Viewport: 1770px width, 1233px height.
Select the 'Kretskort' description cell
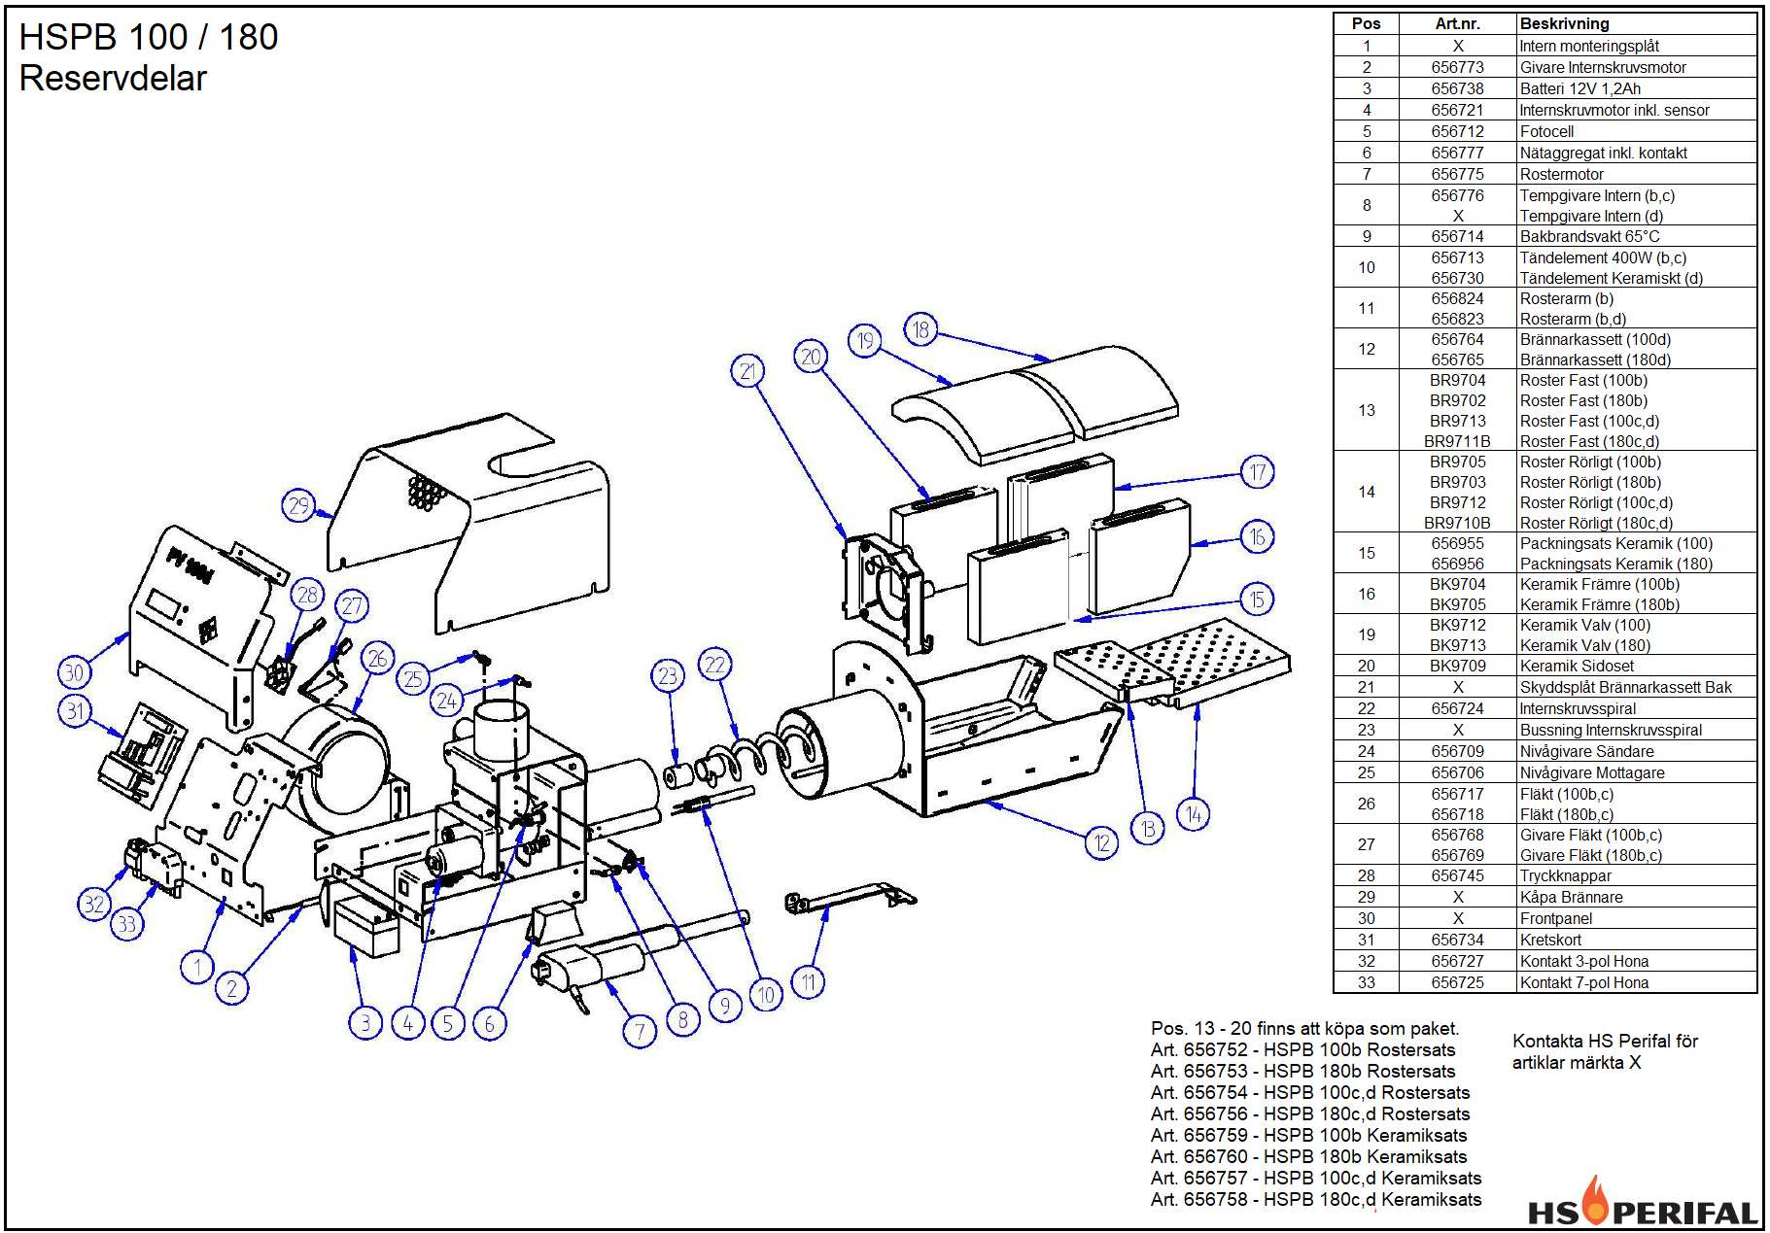pos(1637,940)
